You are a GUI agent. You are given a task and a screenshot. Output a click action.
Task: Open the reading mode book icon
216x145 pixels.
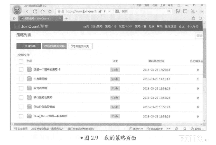pos(185,11)
